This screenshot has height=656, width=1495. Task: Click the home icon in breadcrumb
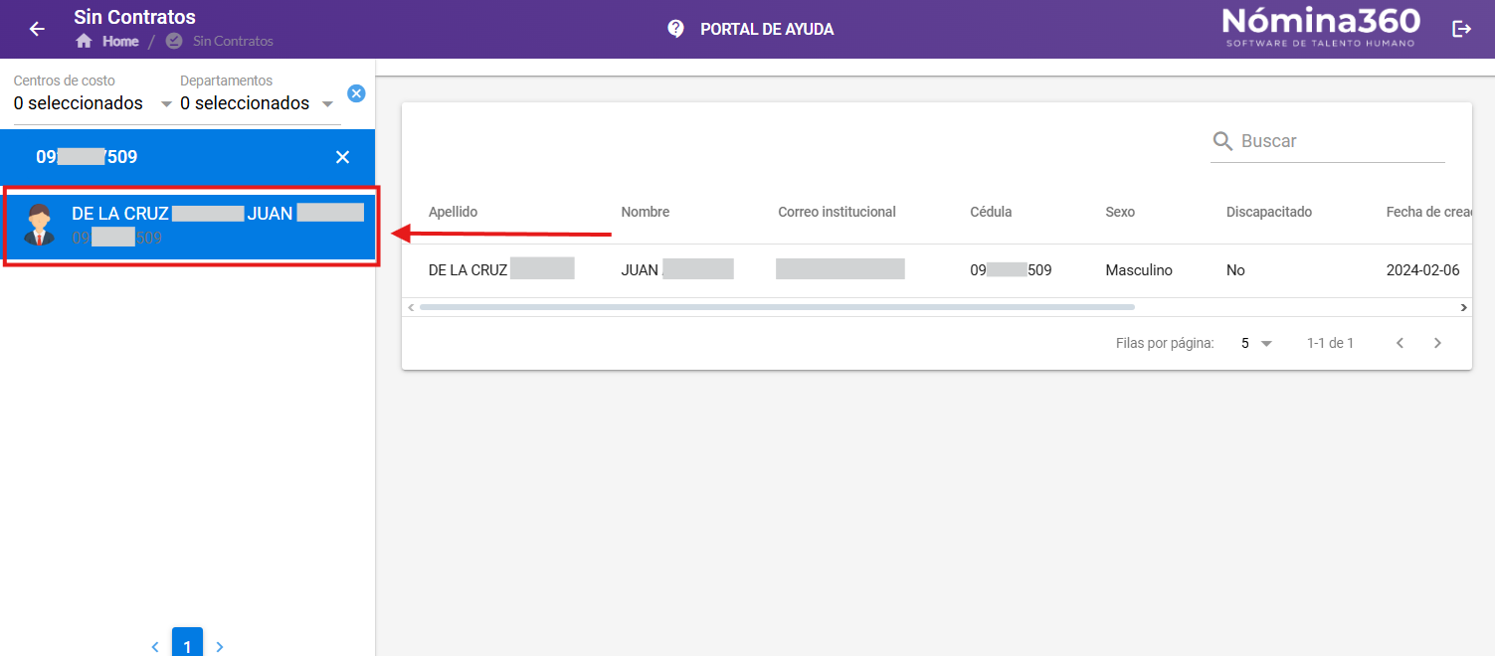click(x=84, y=41)
